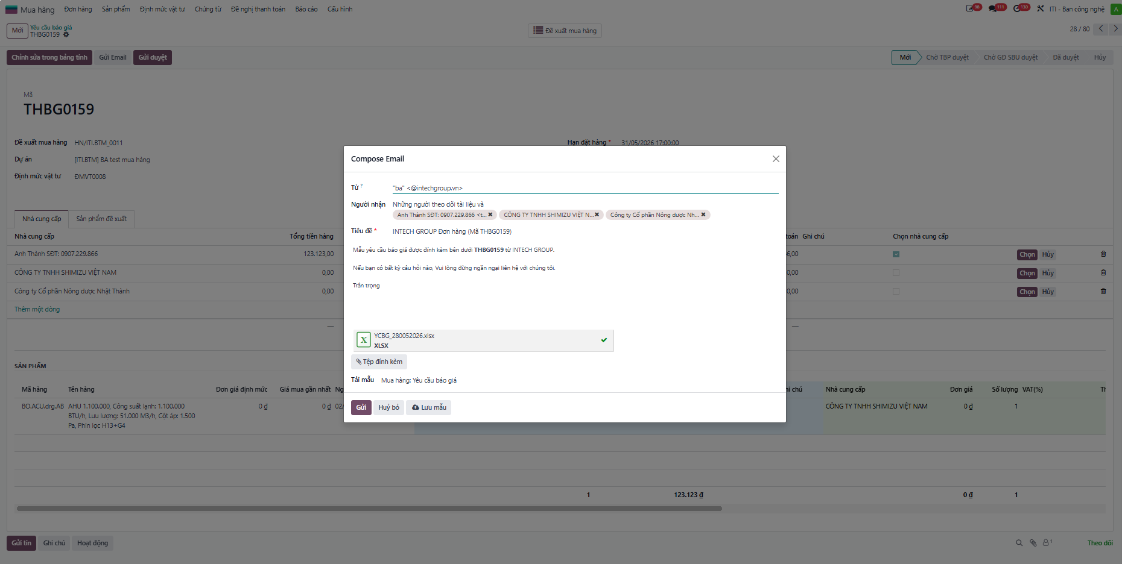
Task: Open the Chứng từ menu
Action: 208,9
